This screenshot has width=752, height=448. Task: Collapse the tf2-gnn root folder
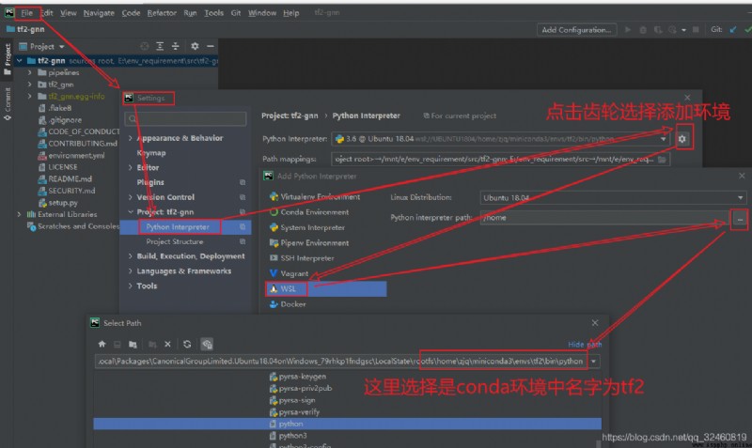tap(19, 61)
